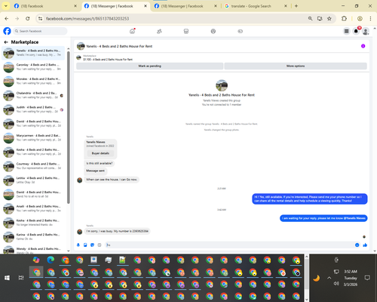Open the Marycarmen conversation
377x302 pixels.
(33, 137)
